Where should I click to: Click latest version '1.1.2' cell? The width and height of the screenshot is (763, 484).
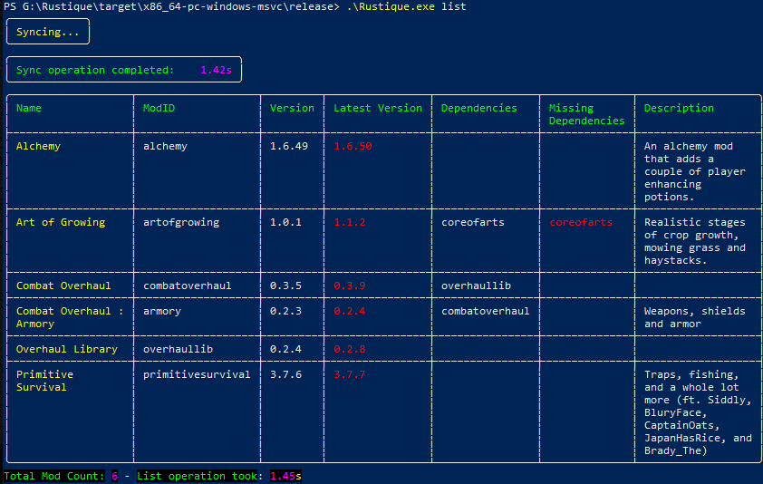coord(350,222)
